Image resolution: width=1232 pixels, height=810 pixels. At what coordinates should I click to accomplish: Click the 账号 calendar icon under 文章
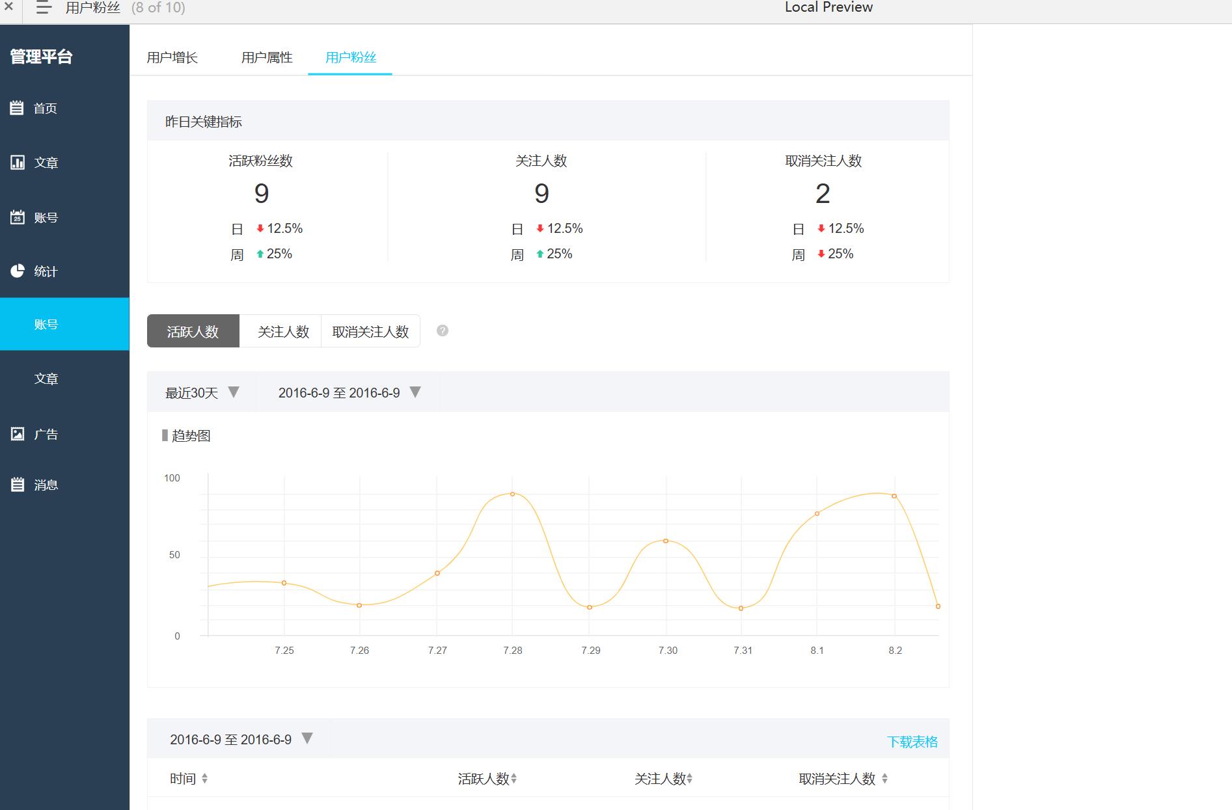(17, 217)
